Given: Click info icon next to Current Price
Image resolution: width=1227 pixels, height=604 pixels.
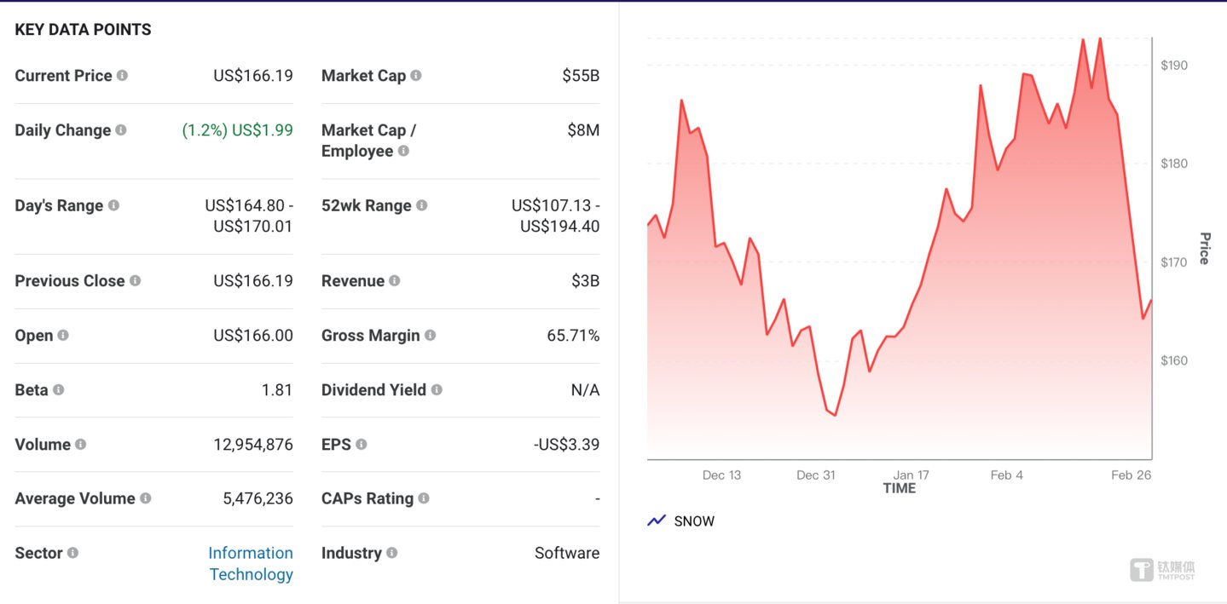Looking at the screenshot, I should point(122,76).
